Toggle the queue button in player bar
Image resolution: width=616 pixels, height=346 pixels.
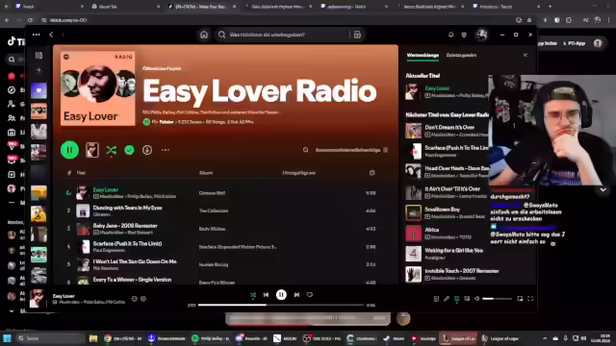456,299
